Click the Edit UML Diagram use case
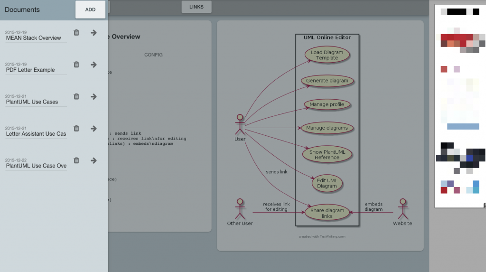Screen dimensions: 486x272 coord(327,183)
